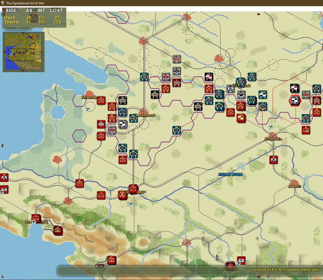Select highlighted gray corps unit rated 3-3
This screenshot has width=323, height=280.
pyautogui.click(x=294, y=100)
